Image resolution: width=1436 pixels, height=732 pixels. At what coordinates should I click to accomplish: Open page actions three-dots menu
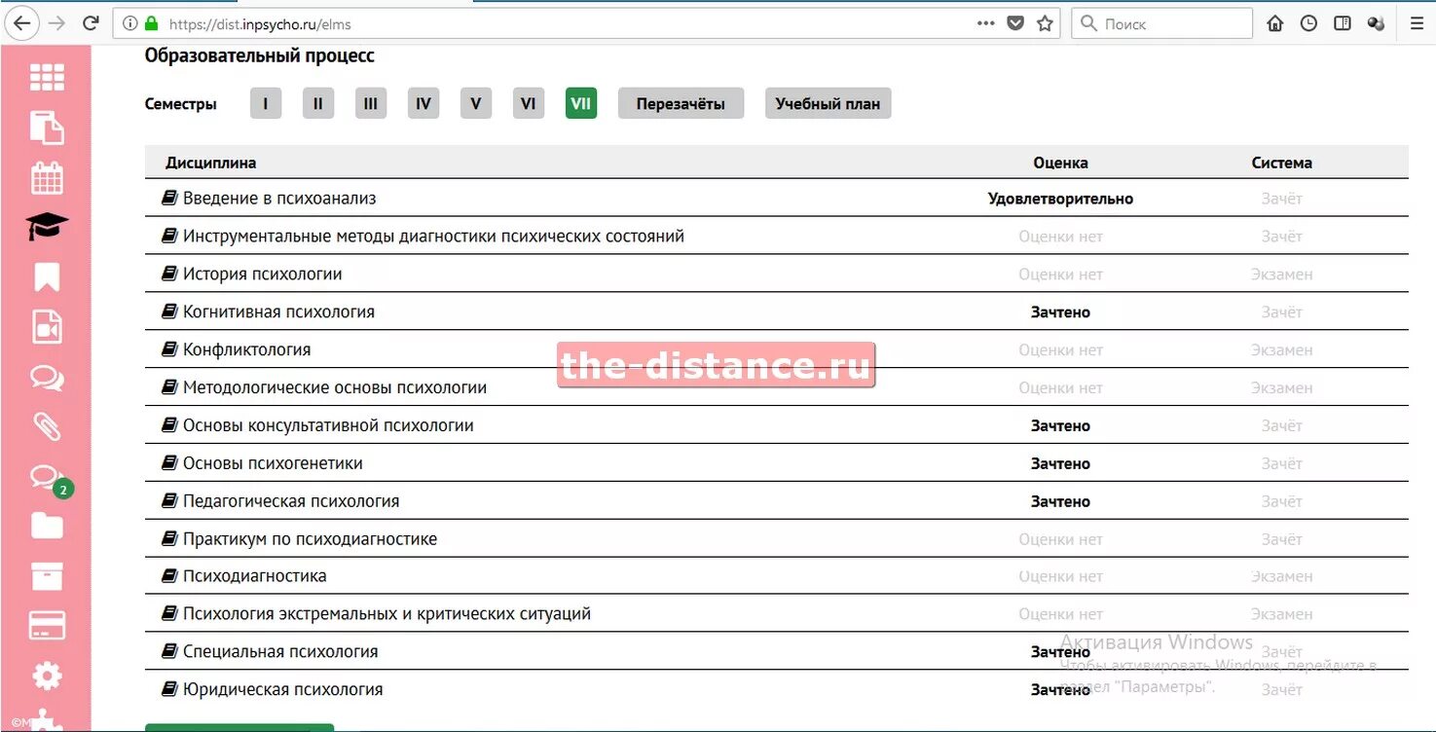click(986, 23)
